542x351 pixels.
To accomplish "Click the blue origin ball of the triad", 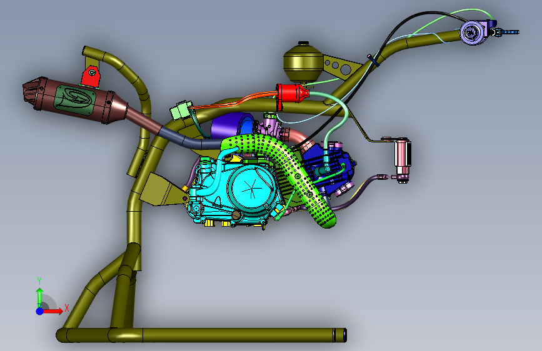I will (x=40, y=311).
